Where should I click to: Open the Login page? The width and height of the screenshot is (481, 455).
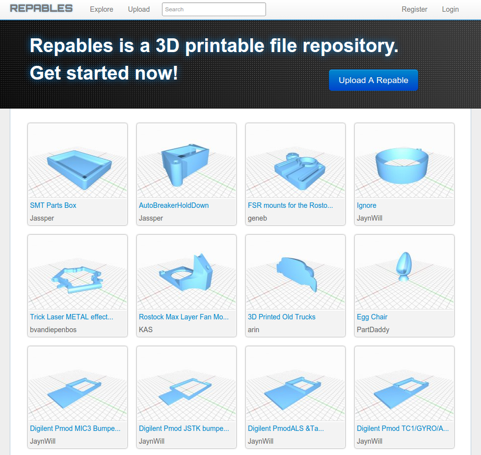(451, 9)
